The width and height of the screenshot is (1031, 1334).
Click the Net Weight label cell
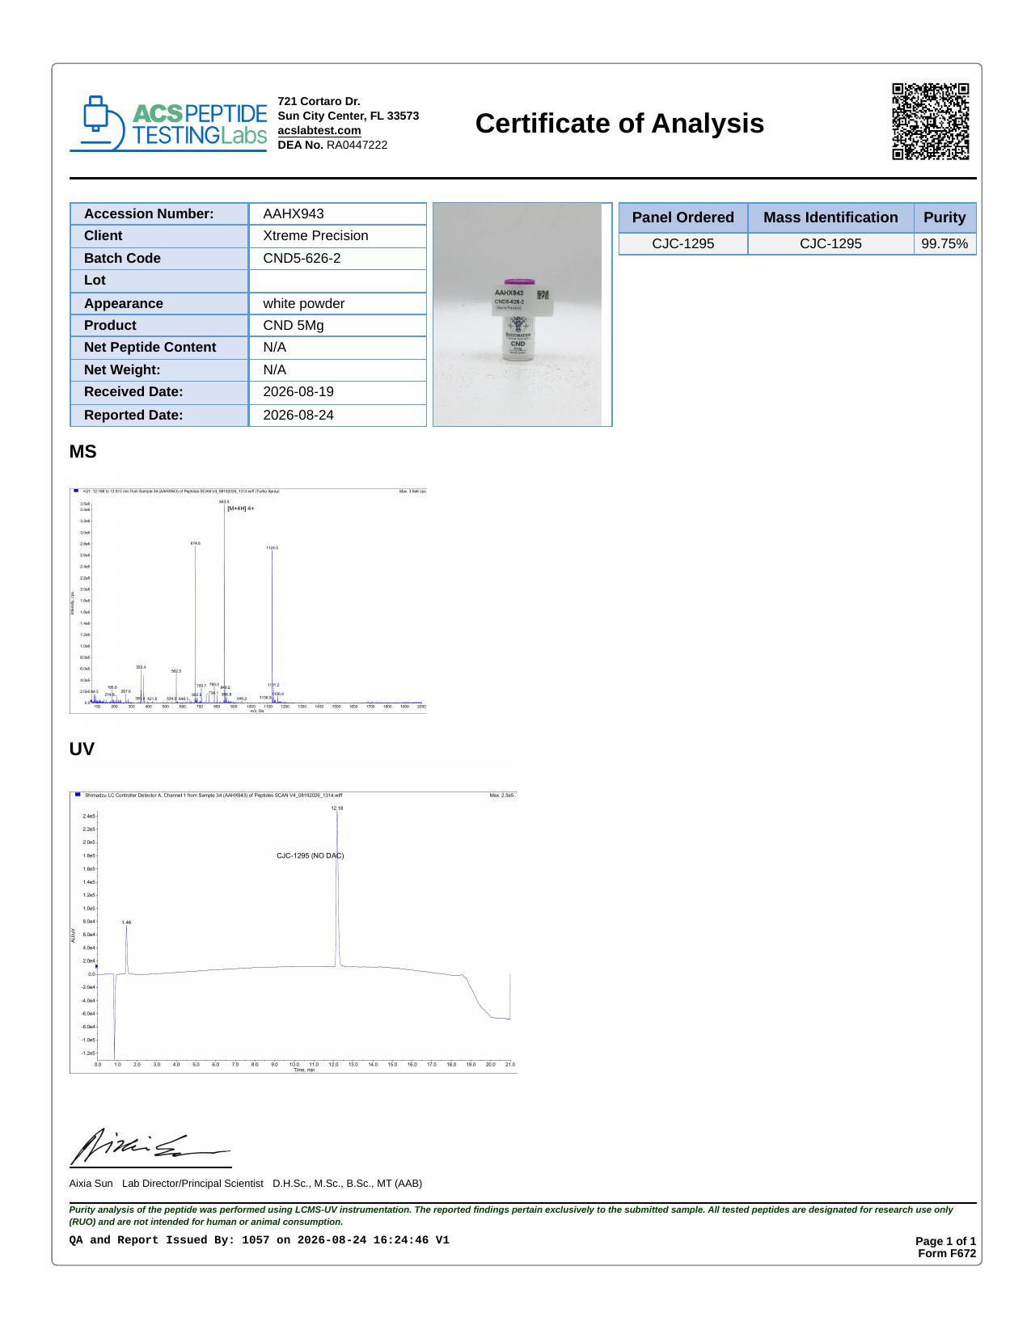pos(159,369)
